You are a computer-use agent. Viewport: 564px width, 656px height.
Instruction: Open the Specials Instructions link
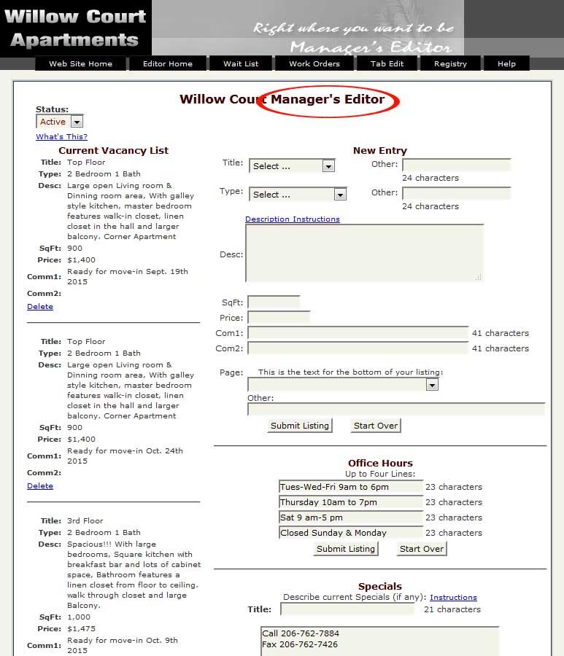click(453, 597)
